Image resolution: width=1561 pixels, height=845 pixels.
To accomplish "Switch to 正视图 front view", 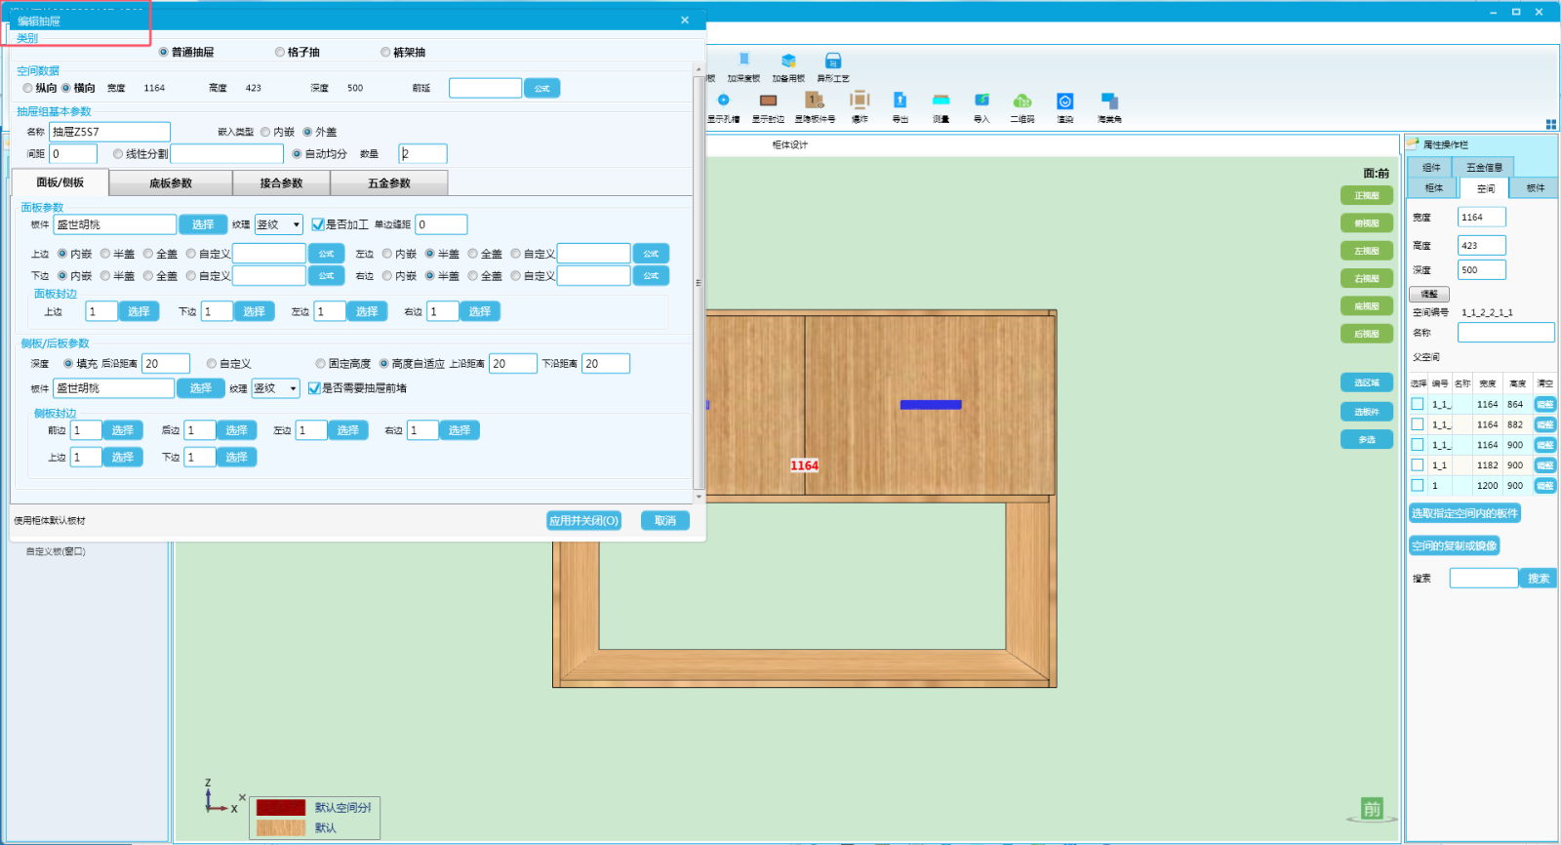I will point(1367,196).
